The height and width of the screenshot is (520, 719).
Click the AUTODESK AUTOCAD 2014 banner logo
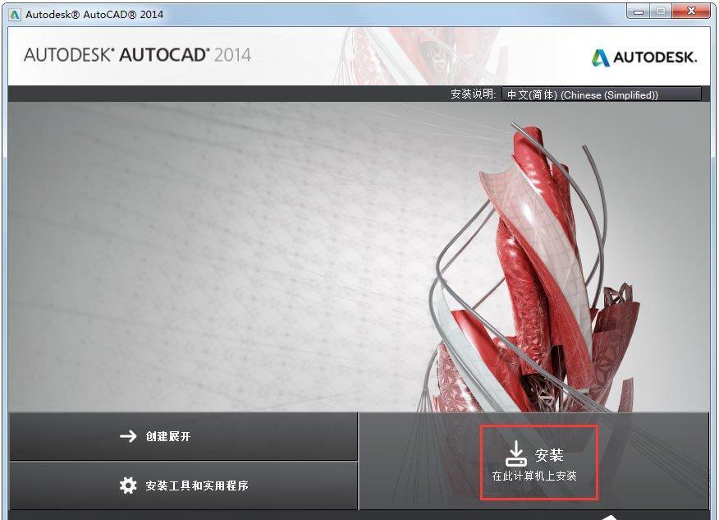click(x=136, y=54)
